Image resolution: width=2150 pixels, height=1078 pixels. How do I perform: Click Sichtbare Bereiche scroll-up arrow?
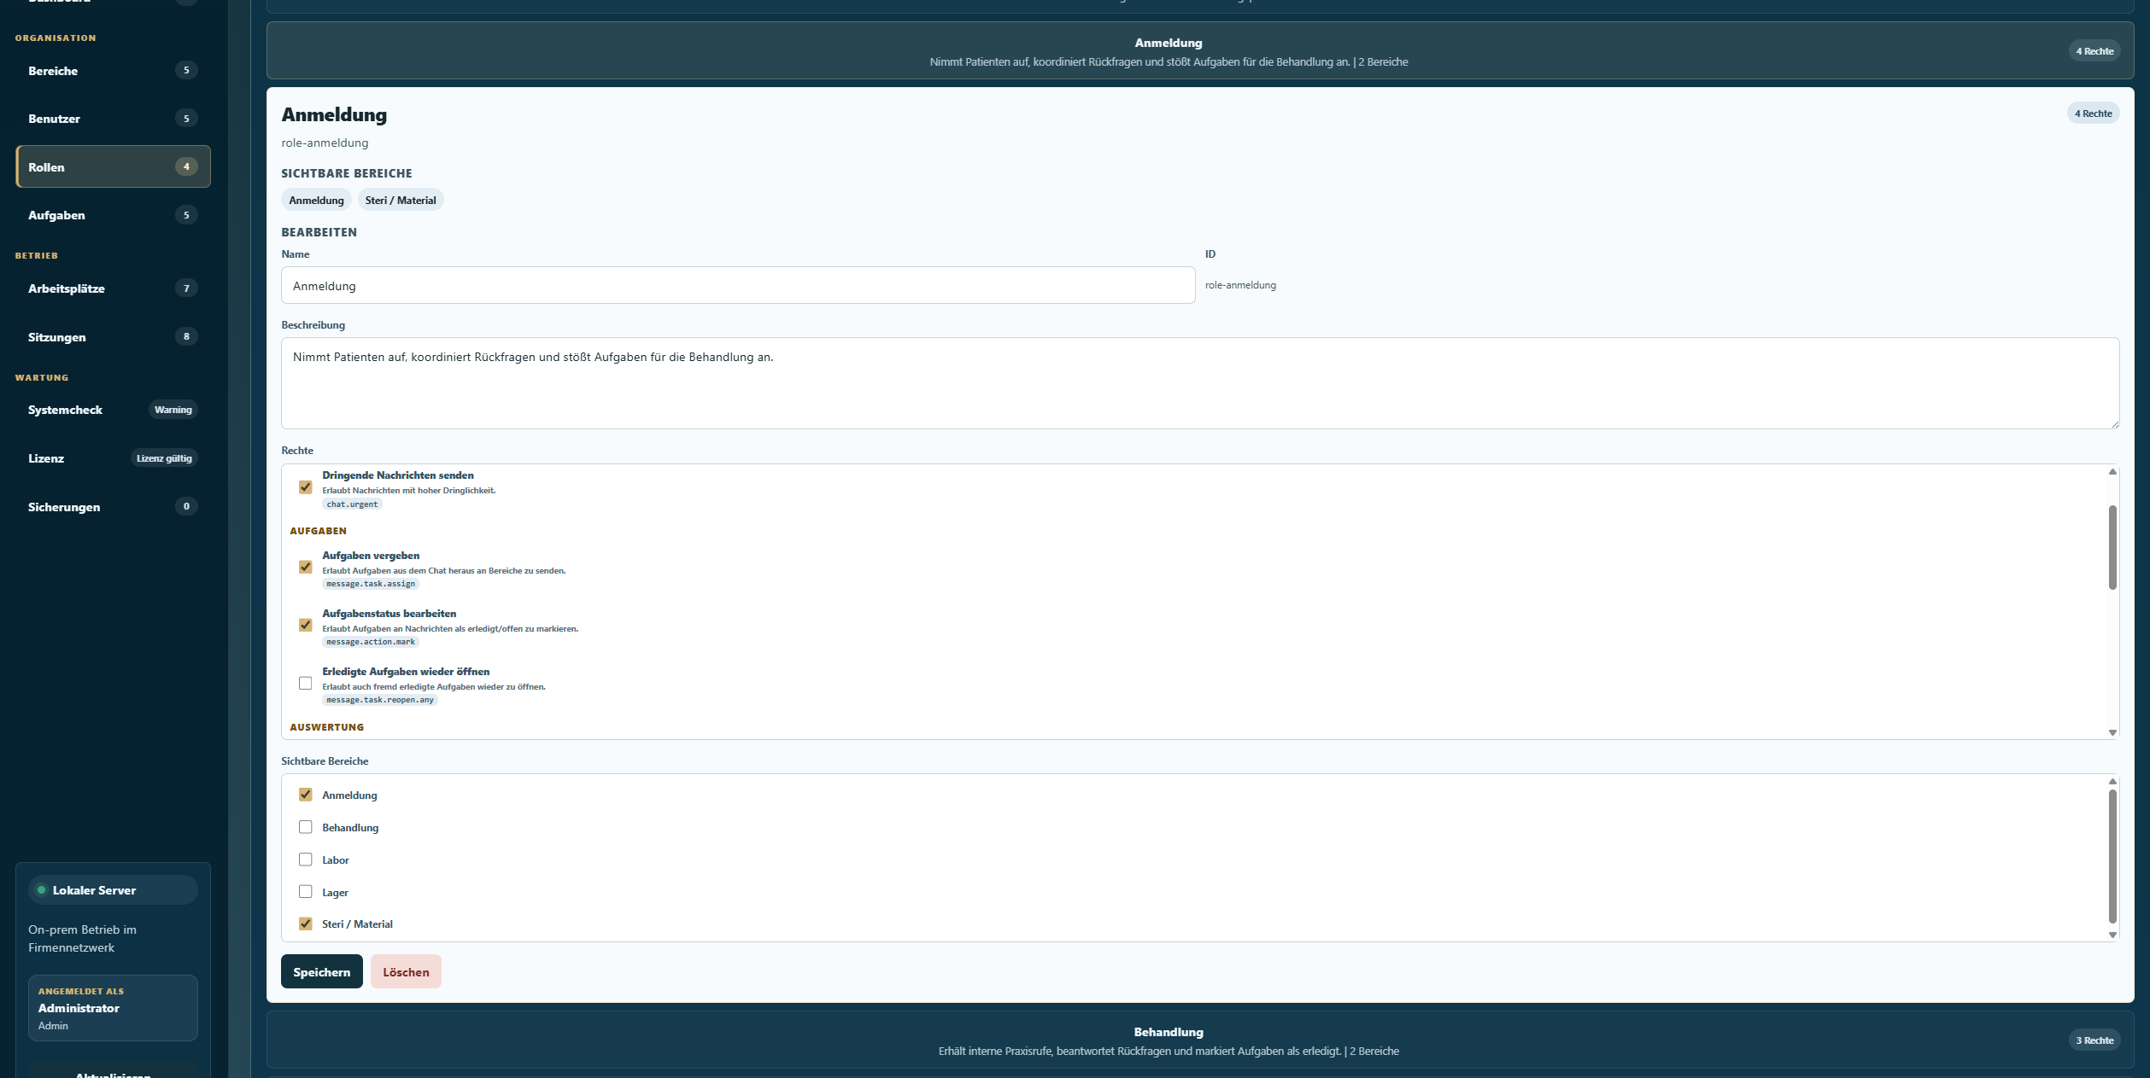tap(2112, 782)
